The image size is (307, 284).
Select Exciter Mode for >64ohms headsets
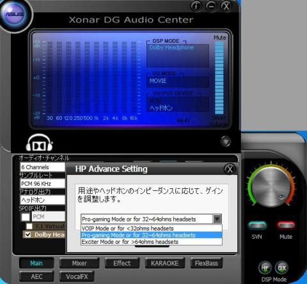tap(152, 242)
